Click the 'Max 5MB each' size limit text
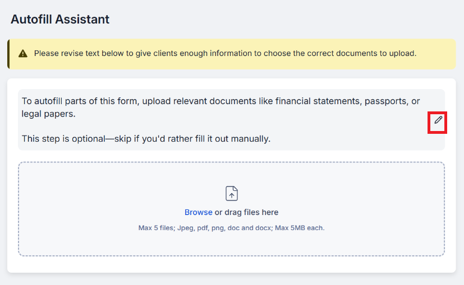Image resolution: width=464 pixels, height=285 pixels. coord(300,228)
